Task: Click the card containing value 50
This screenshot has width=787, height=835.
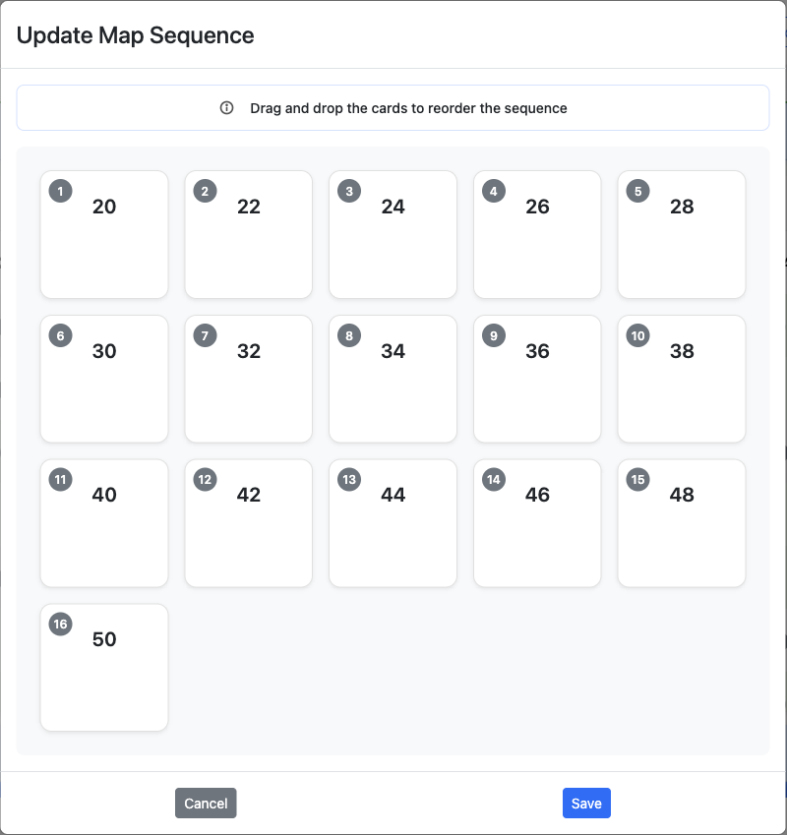Action: pos(104,667)
